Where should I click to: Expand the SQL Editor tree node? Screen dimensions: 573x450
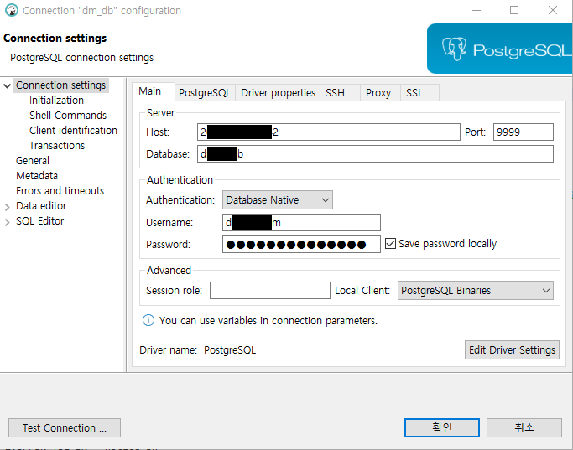pyautogui.click(x=7, y=222)
